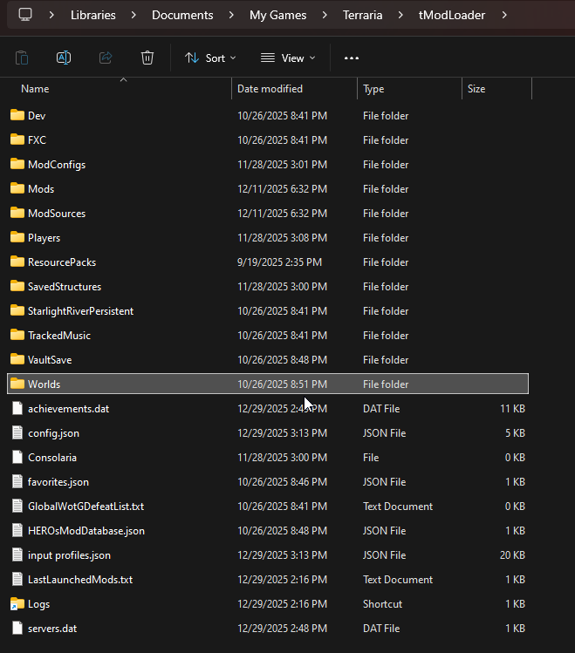The width and height of the screenshot is (575, 653).
Task: Click the Delete trash can icon
Action: [147, 58]
